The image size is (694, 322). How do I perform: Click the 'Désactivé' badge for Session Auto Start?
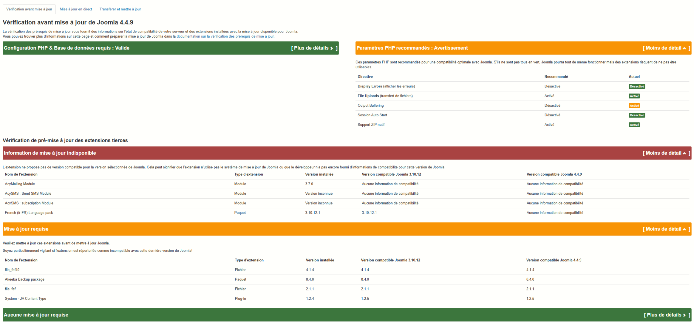(637, 115)
